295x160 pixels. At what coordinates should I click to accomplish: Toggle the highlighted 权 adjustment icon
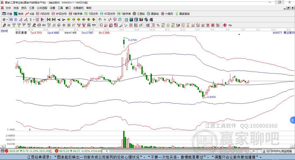[x=38, y=20]
